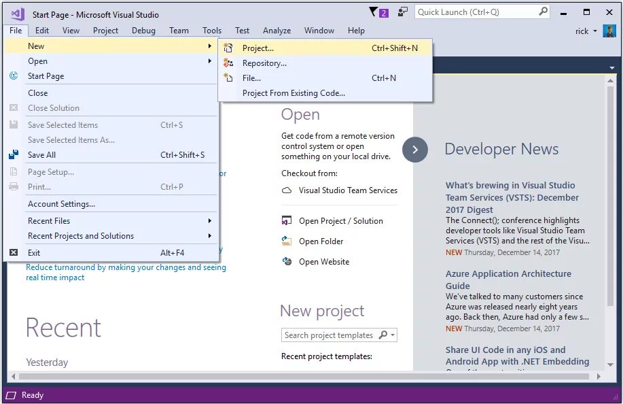This screenshot has height=404, width=623.
Task: Open the Debug menu
Action: pos(143,30)
